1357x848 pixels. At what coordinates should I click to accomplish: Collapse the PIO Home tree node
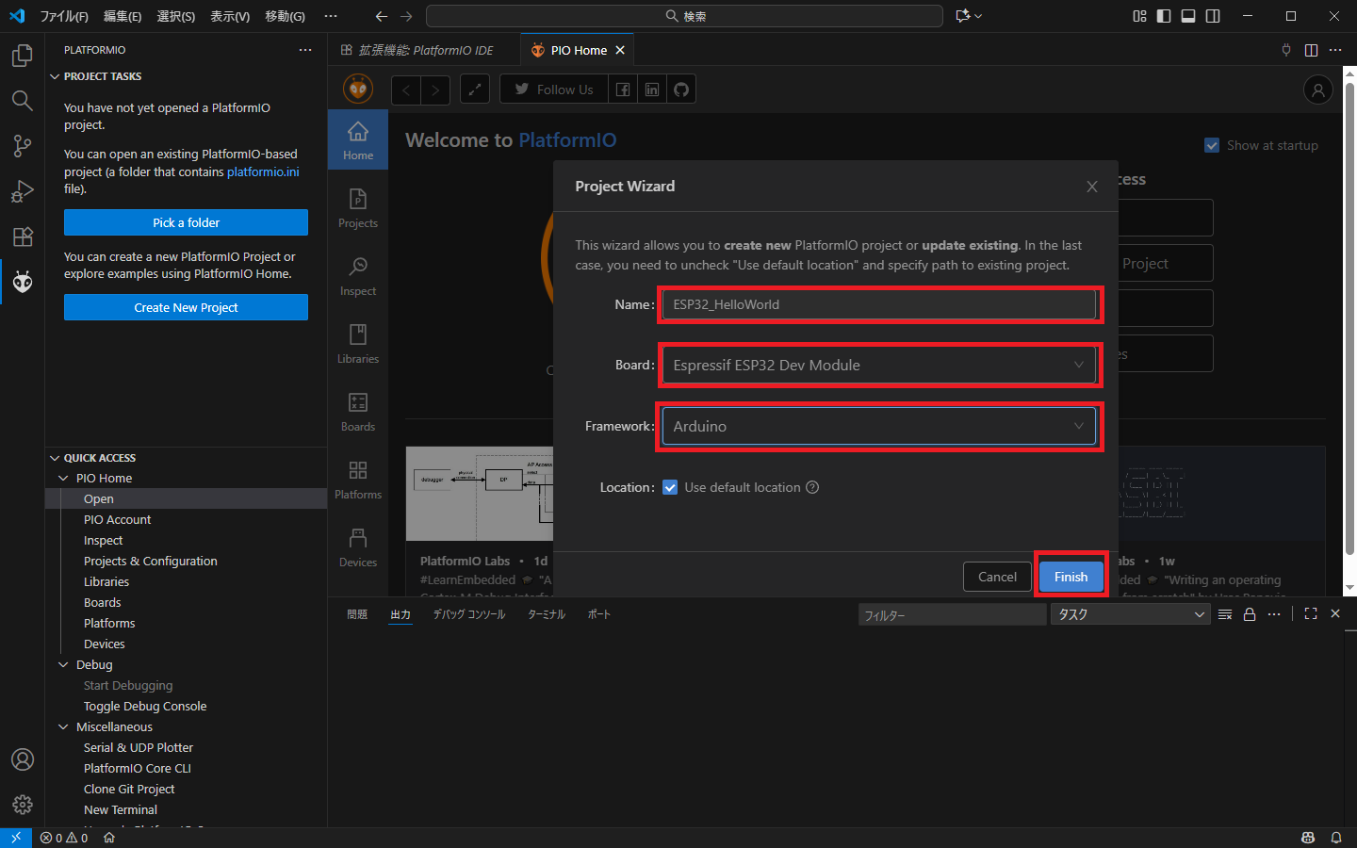[x=64, y=479]
